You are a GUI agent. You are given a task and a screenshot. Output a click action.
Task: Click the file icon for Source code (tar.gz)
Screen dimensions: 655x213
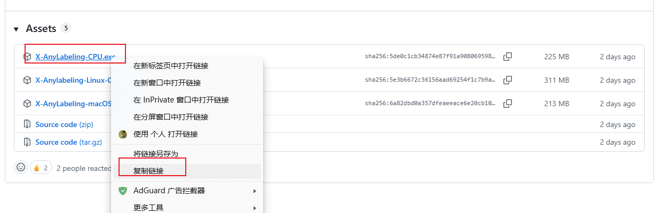(27, 142)
